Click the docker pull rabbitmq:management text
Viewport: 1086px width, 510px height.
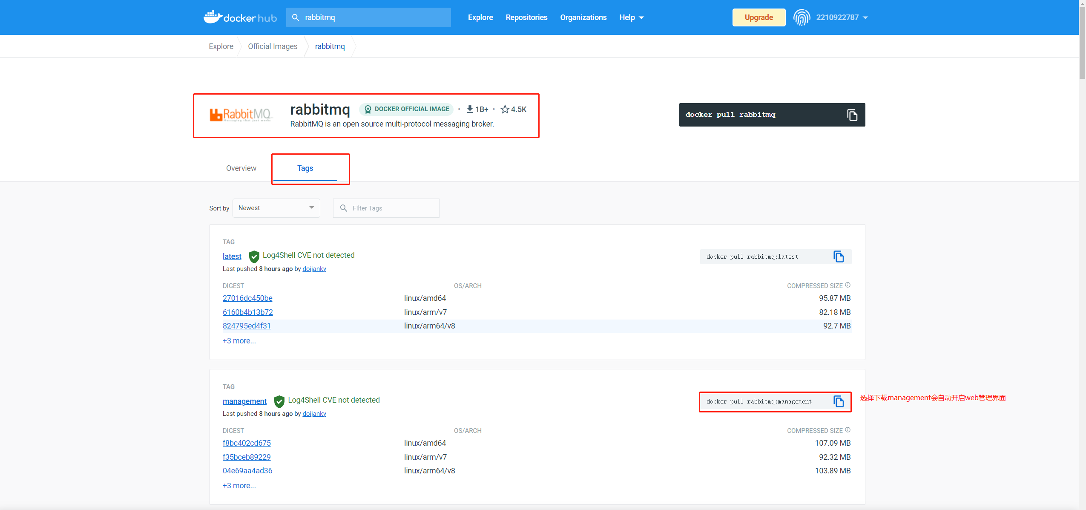coord(759,401)
